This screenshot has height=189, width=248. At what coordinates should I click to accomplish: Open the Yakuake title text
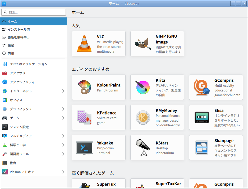105,143
